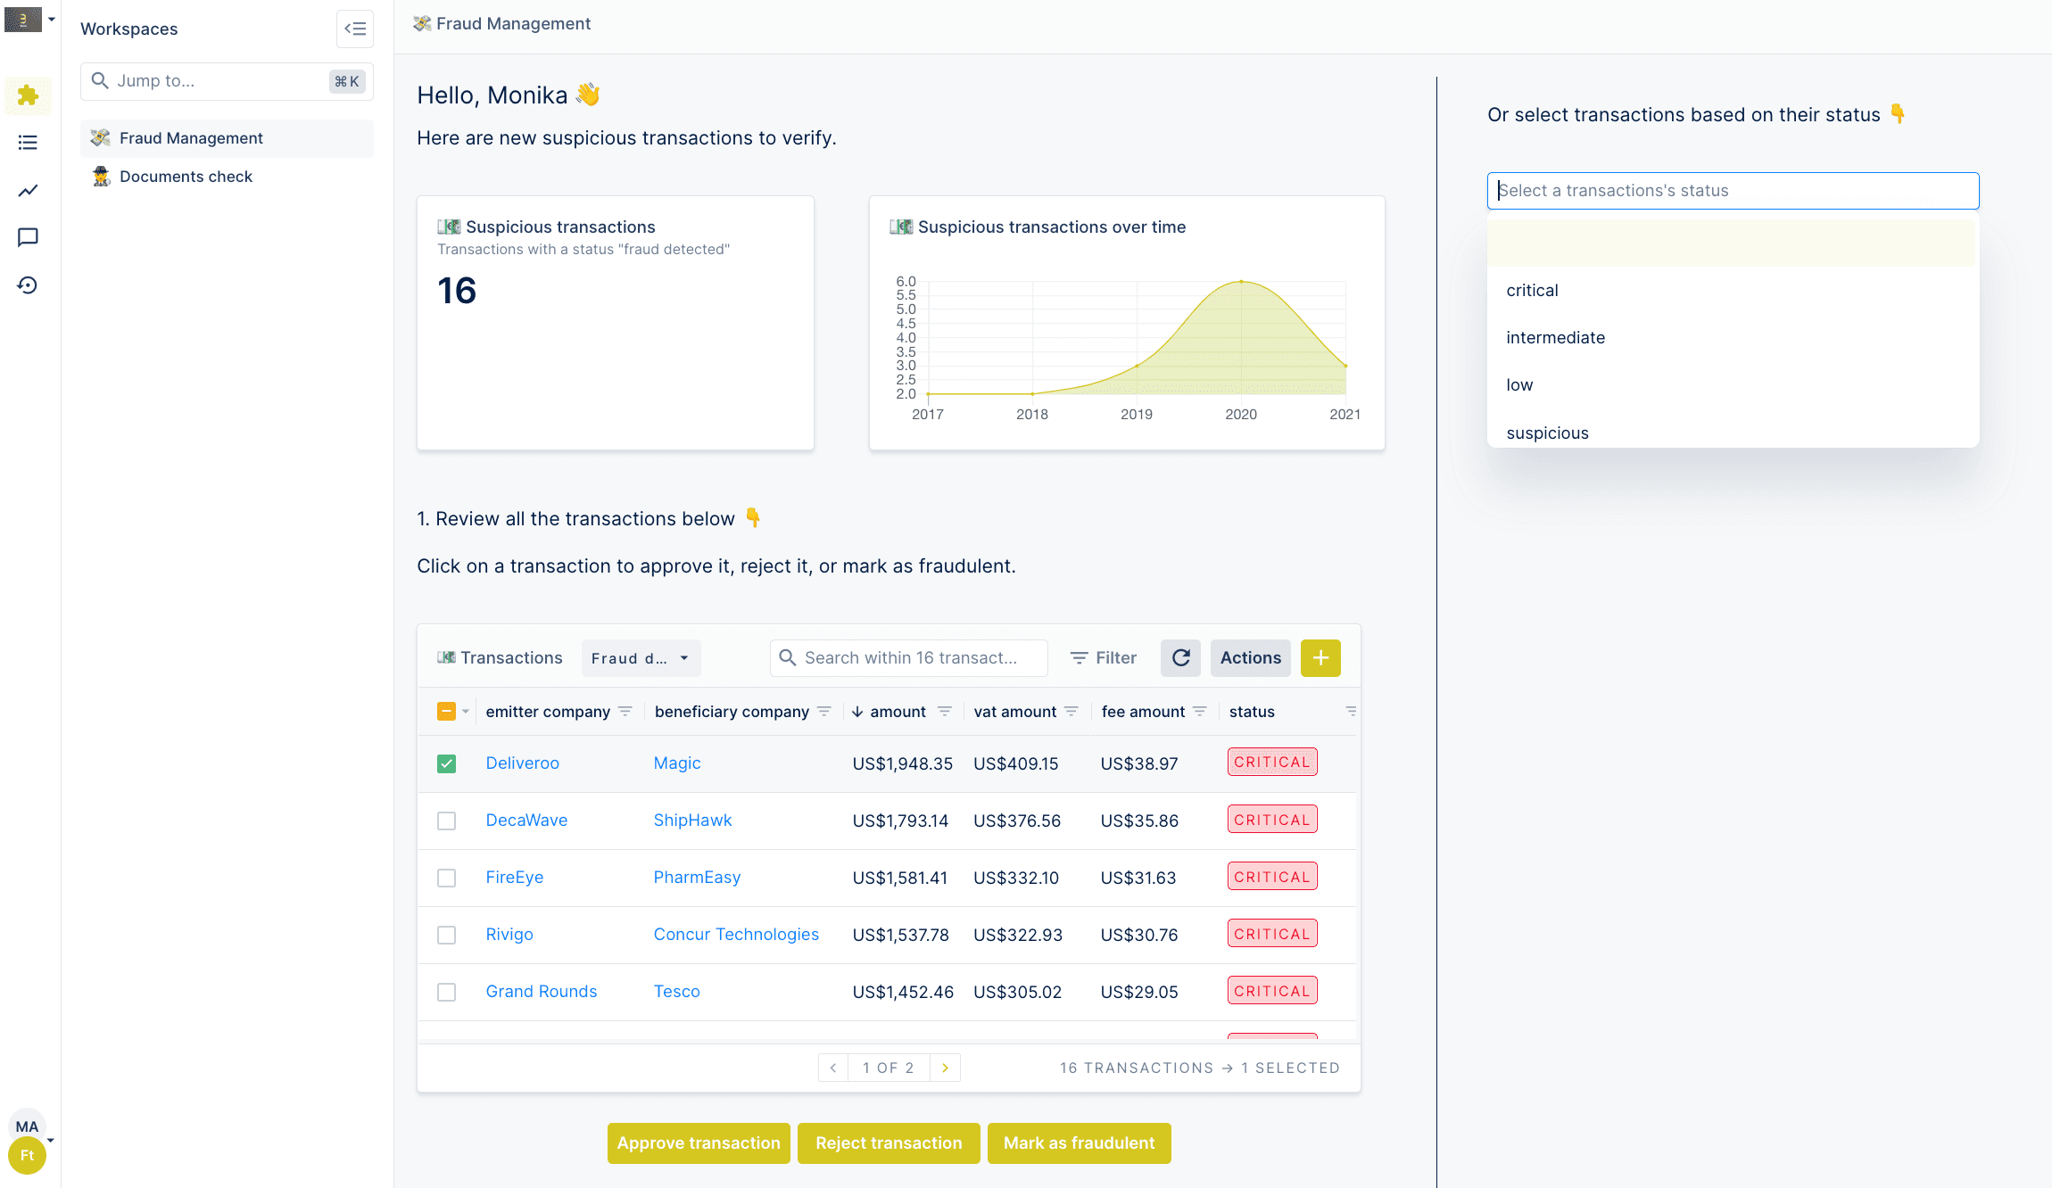The width and height of the screenshot is (2052, 1188).
Task: Expand the Fraud d... segment dropdown
Action: coord(641,658)
